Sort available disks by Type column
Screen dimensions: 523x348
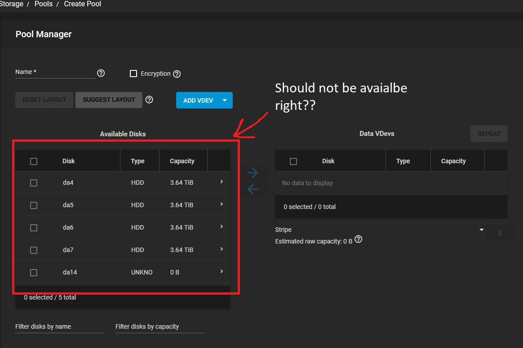pyautogui.click(x=137, y=161)
